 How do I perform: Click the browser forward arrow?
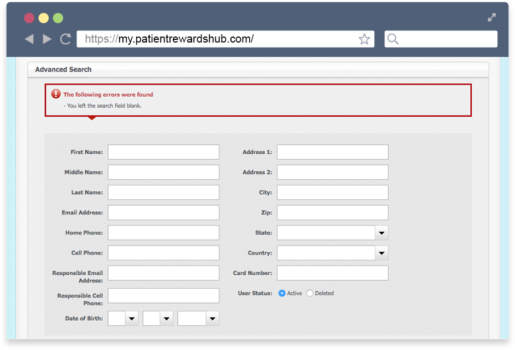point(47,39)
